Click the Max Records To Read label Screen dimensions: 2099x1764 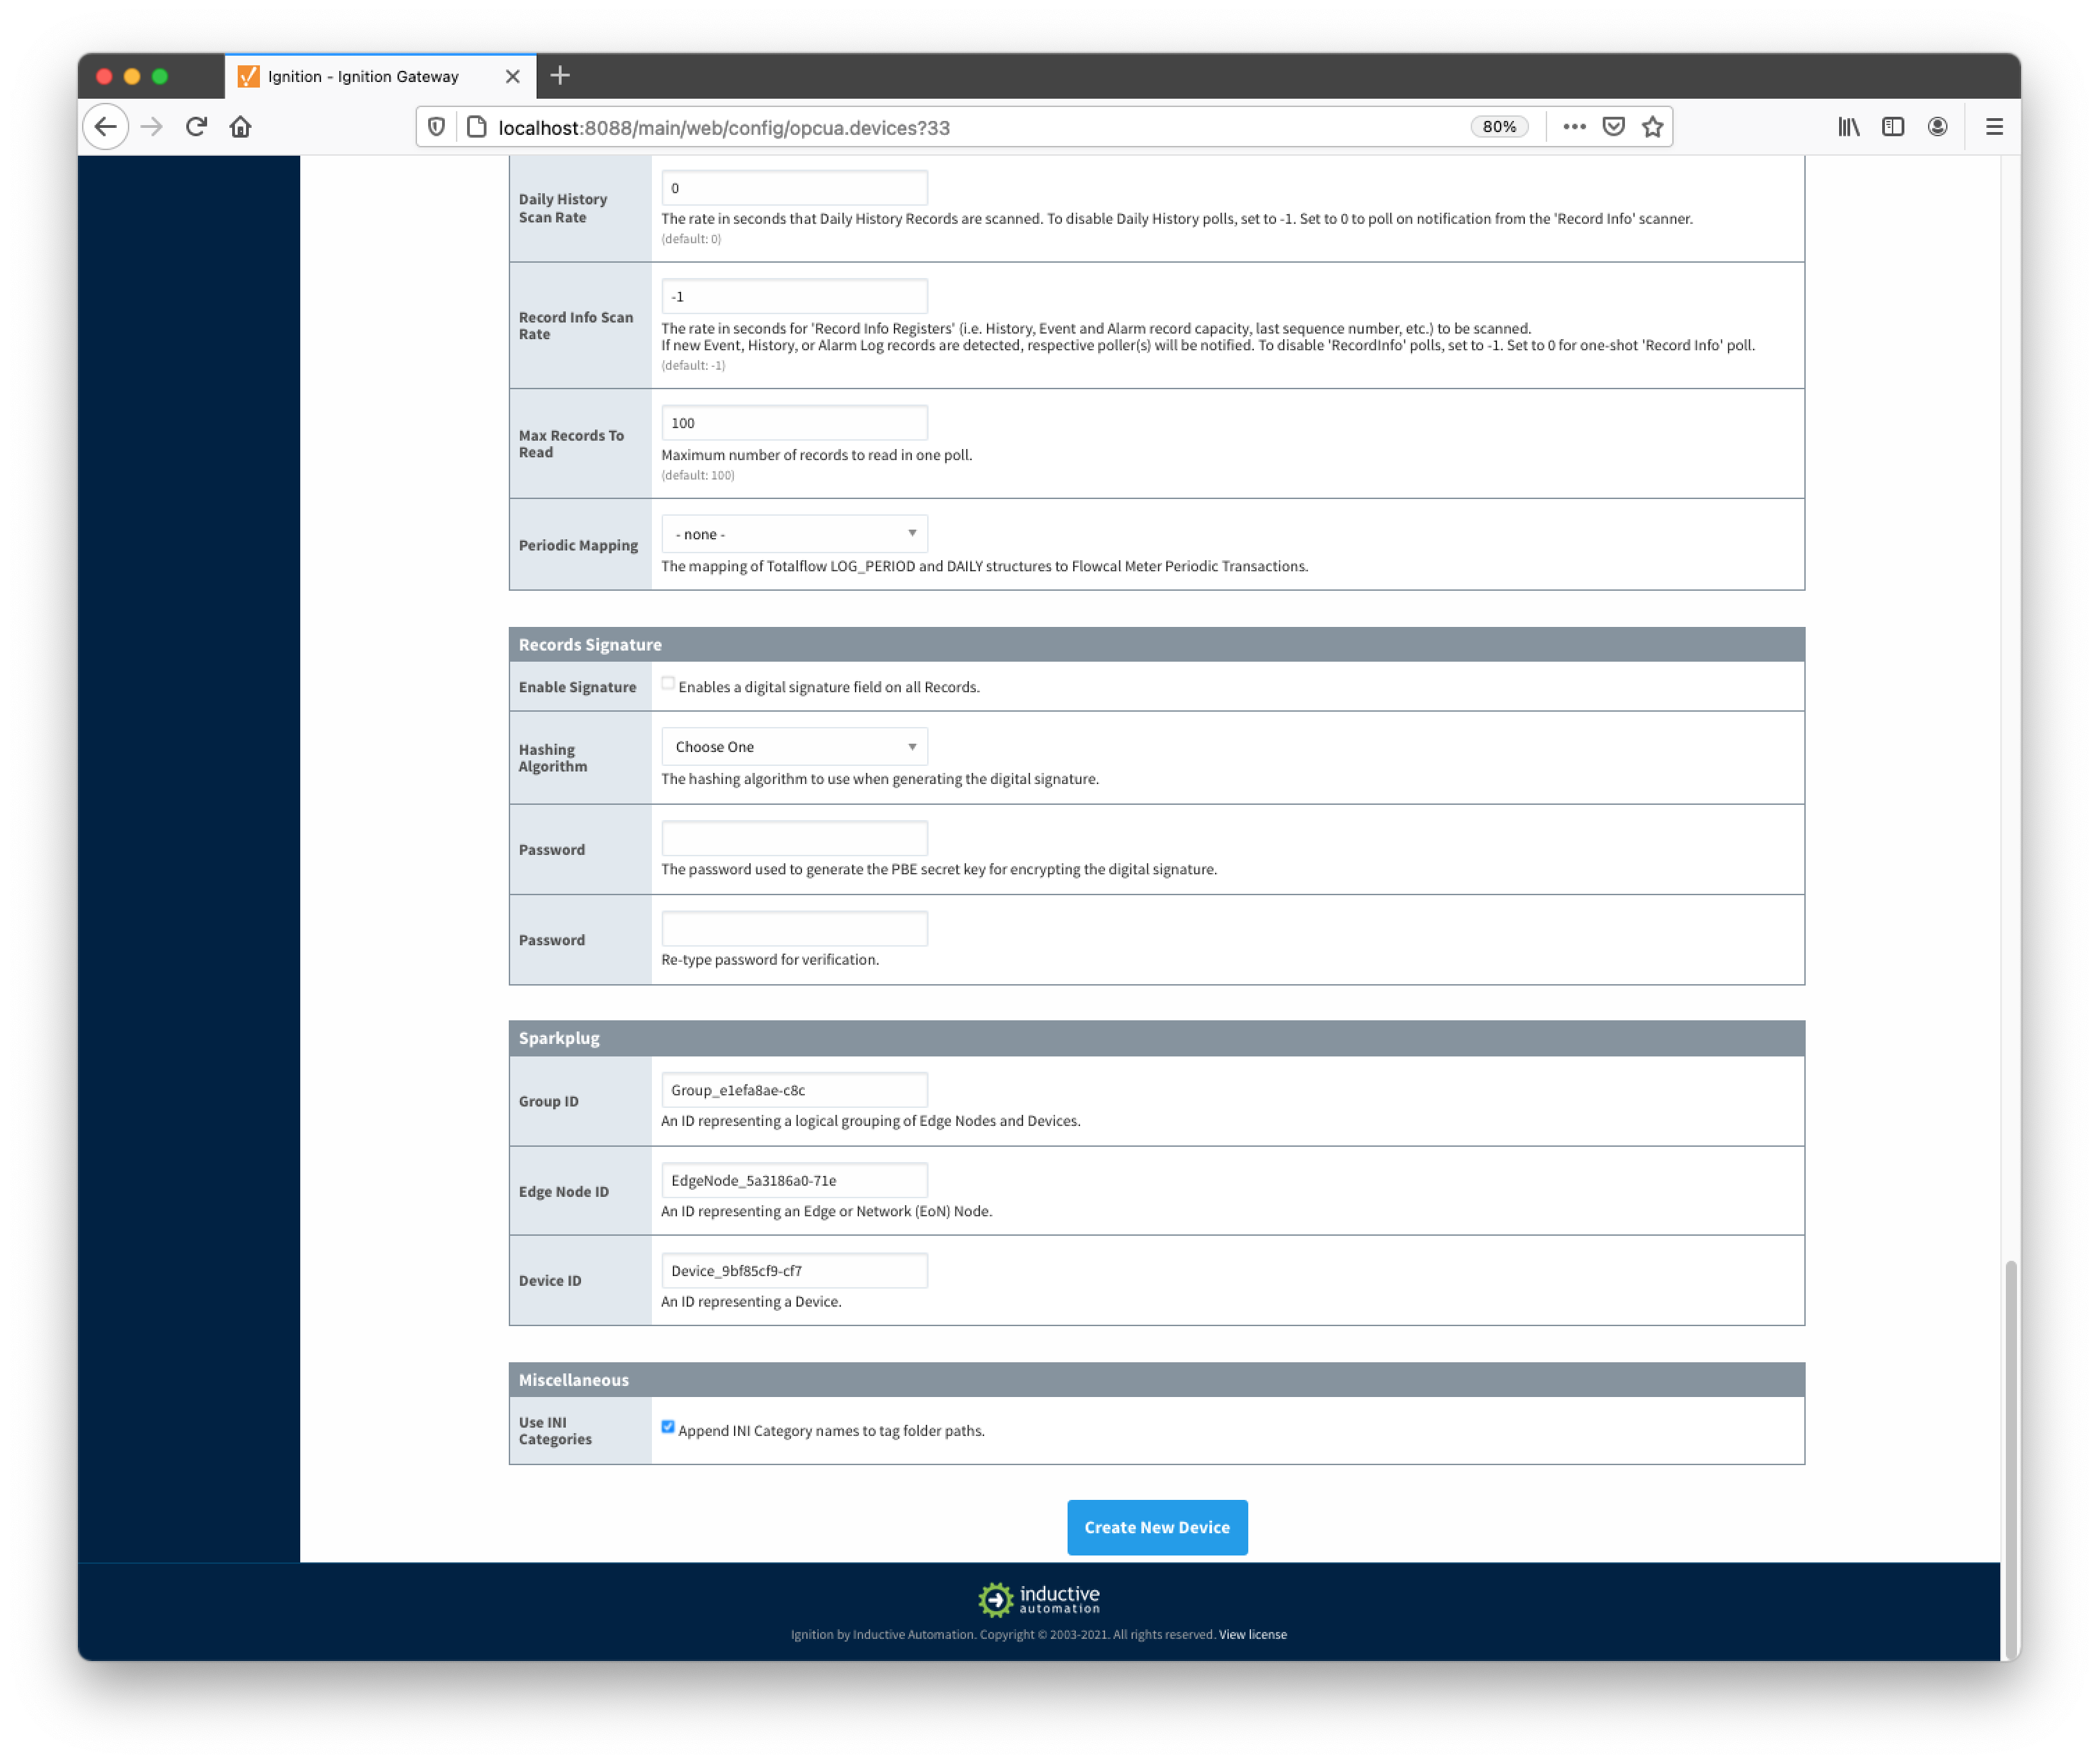(571, 444)
